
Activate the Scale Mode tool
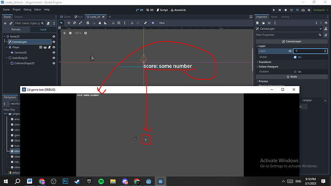(81, 23)
